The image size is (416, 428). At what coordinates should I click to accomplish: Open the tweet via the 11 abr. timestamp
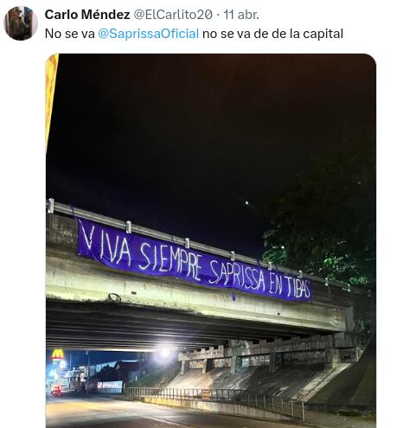click(x=241, y=15)
